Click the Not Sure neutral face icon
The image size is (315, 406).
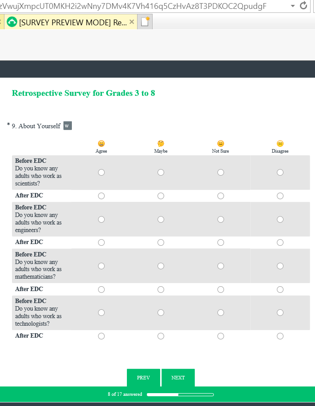[x=220, y=143]
